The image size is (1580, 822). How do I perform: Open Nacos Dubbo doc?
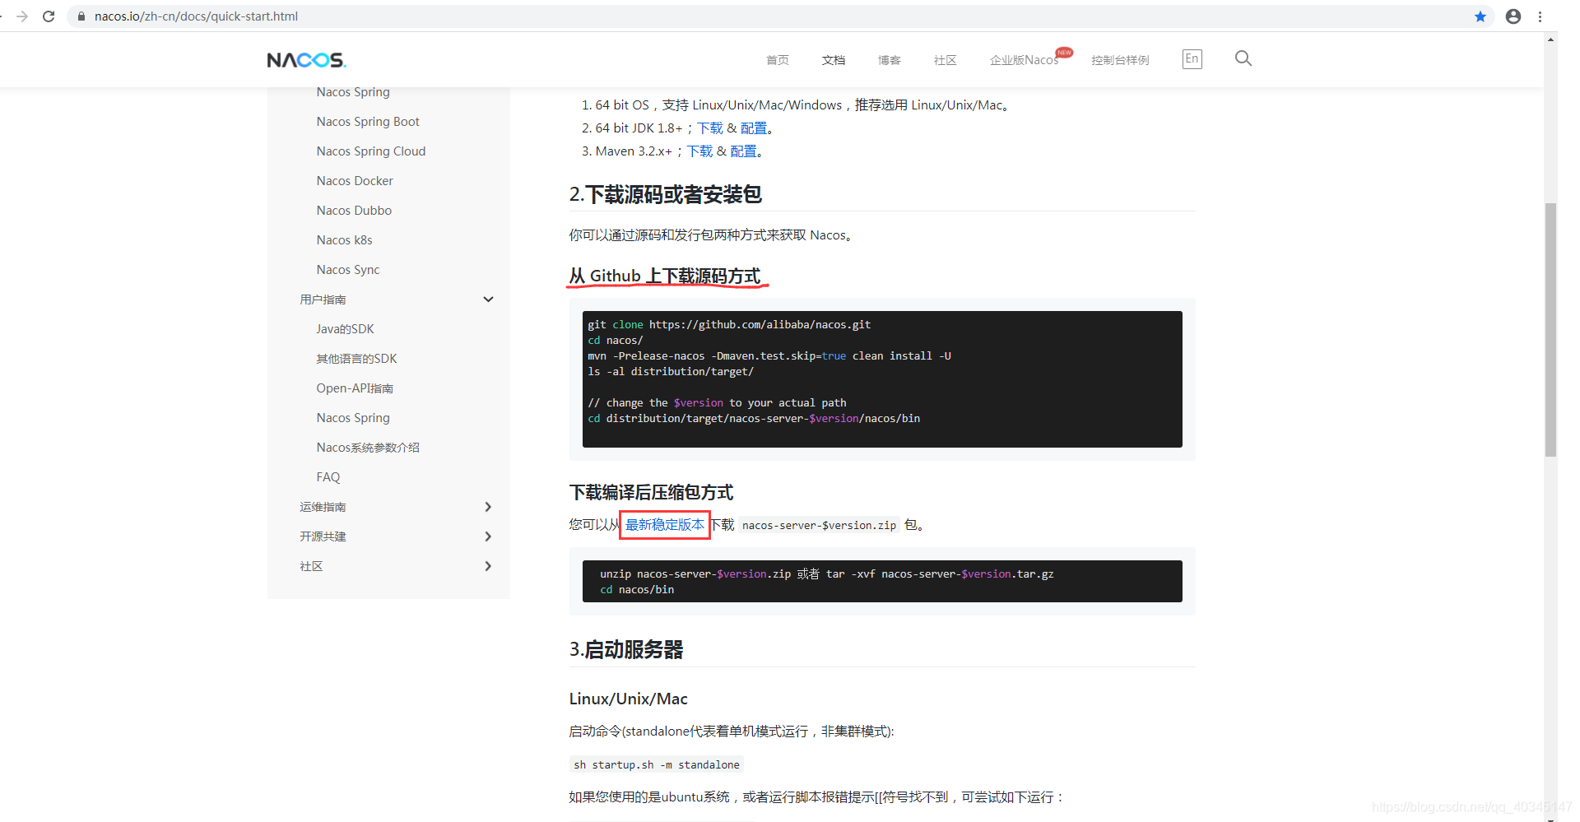[x=354, y=211]
